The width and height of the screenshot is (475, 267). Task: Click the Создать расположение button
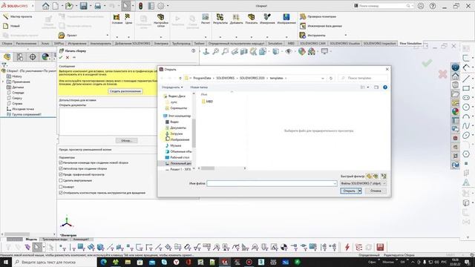(x=125, y=91)
